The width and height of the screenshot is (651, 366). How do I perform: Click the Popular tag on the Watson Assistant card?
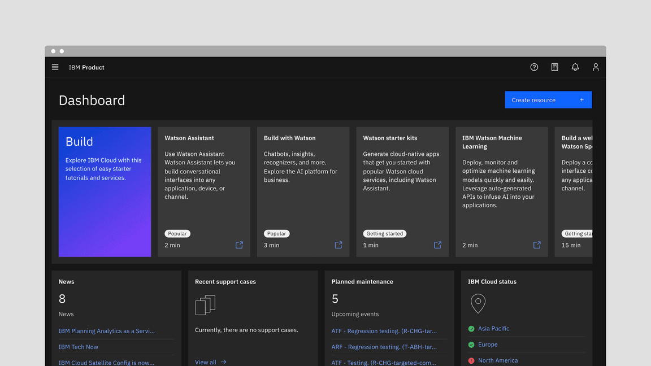pos(177,233)
